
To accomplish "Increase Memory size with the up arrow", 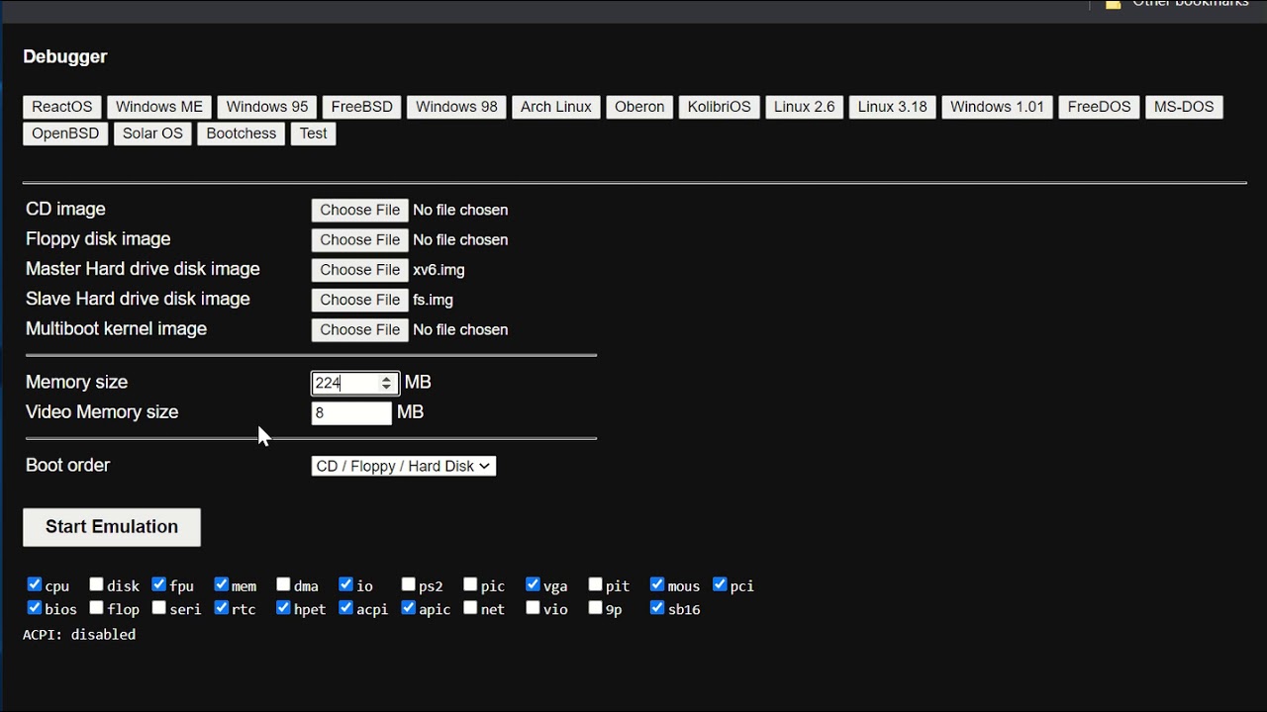I will (x=387, y=378).
